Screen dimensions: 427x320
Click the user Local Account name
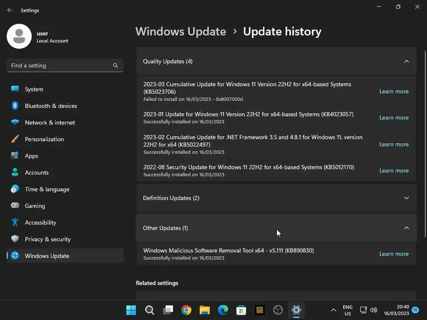52,41
